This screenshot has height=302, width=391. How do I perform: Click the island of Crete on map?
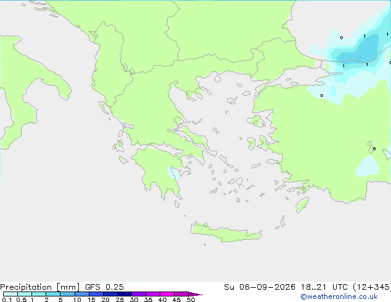click(x=226, y=232)
